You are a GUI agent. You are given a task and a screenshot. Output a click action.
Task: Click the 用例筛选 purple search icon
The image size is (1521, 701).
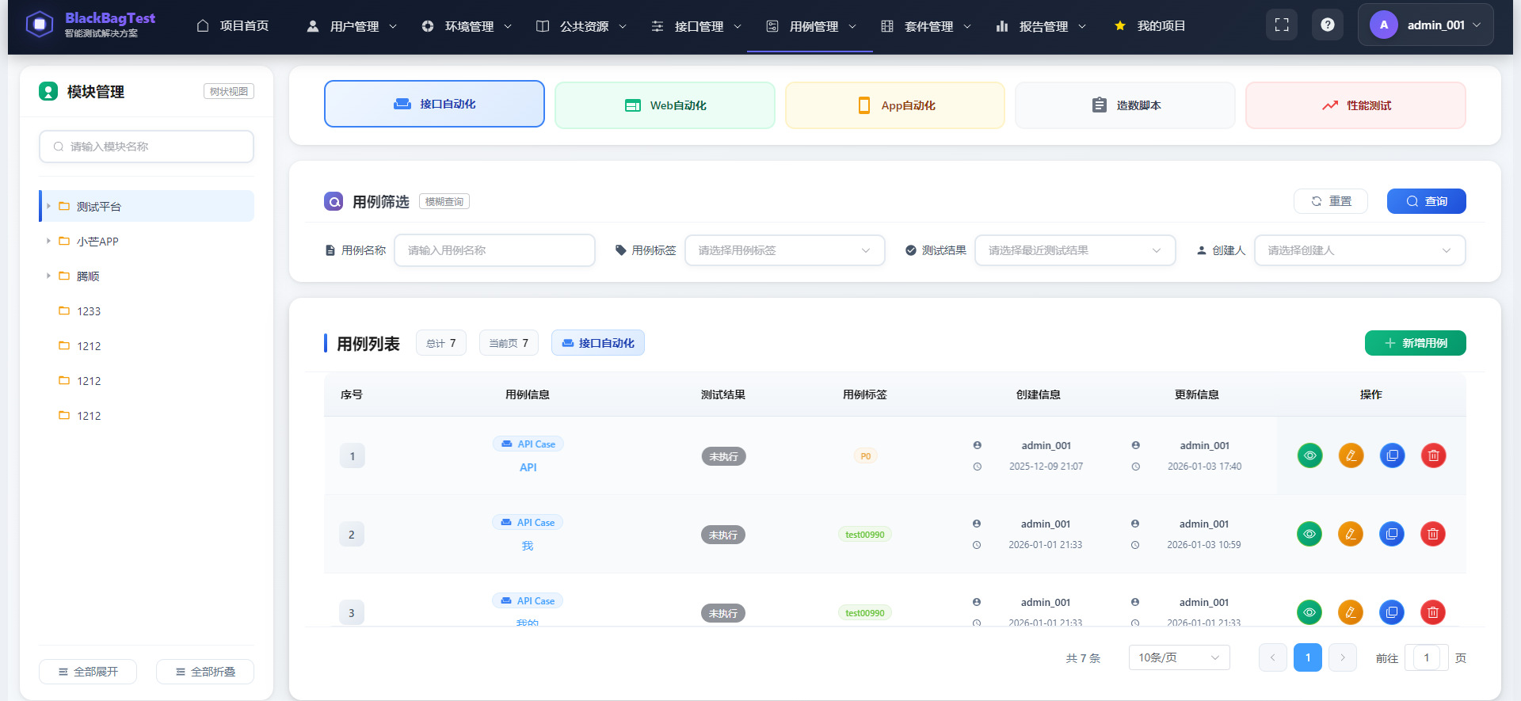(x=334, y=201)
